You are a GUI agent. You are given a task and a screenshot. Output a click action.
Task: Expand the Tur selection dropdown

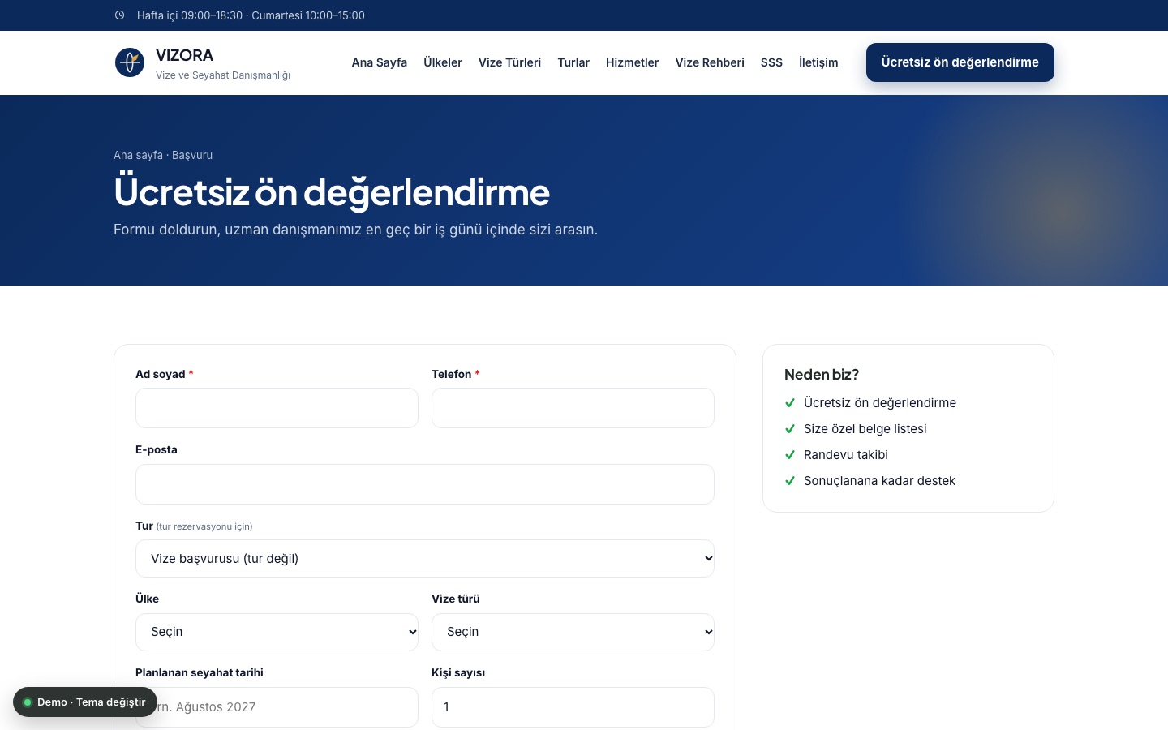pos(425,558)
